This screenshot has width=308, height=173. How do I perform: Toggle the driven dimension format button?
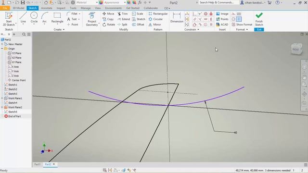click(239, 14)
